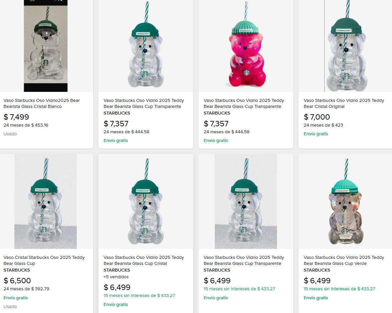Click the white bear photo in the first listing
The height and width of the screenshot is (313, 392).
[x=46, y=46]
